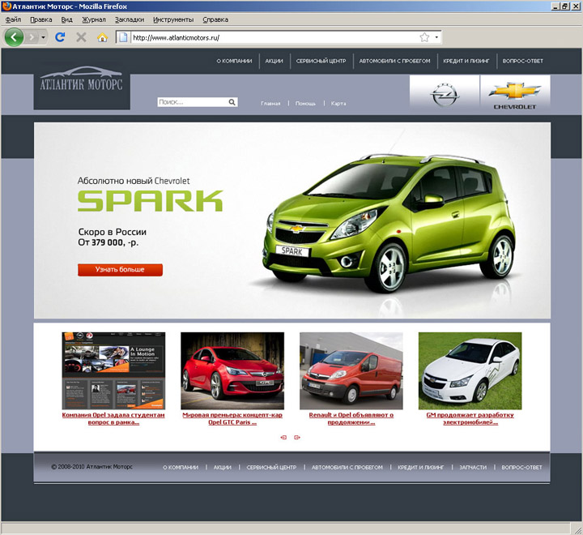Screen dimensions: 583x535
Task: Click the next news arrow icon
Action: [x=296, y=438]
